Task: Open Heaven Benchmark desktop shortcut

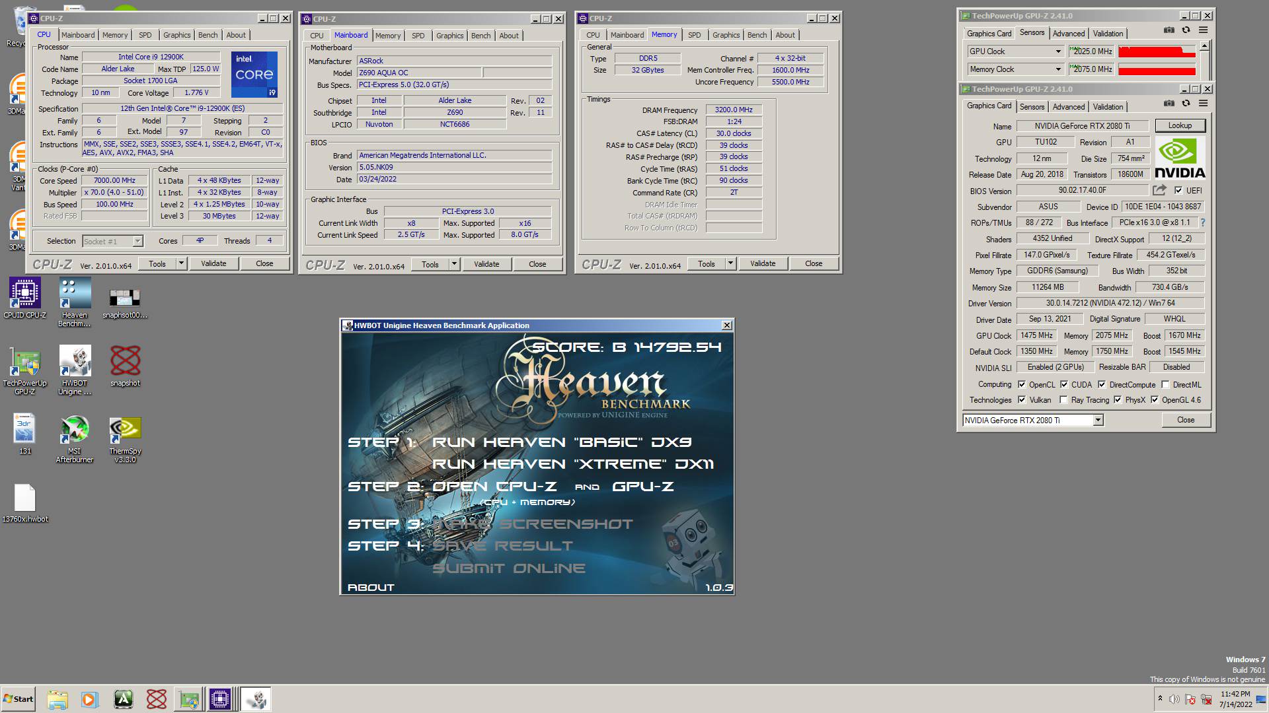Action: click(75, 302)
